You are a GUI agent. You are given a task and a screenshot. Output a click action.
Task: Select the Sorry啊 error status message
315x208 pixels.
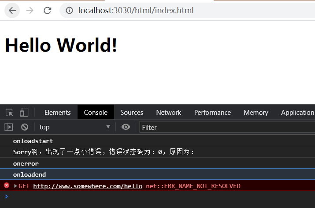point(104,152)
